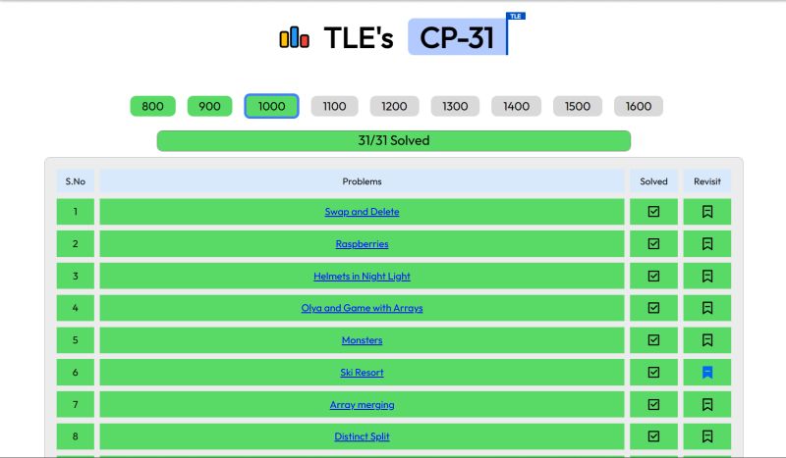
Task: Open the 1400 rating tab
Action: [517, 106]
